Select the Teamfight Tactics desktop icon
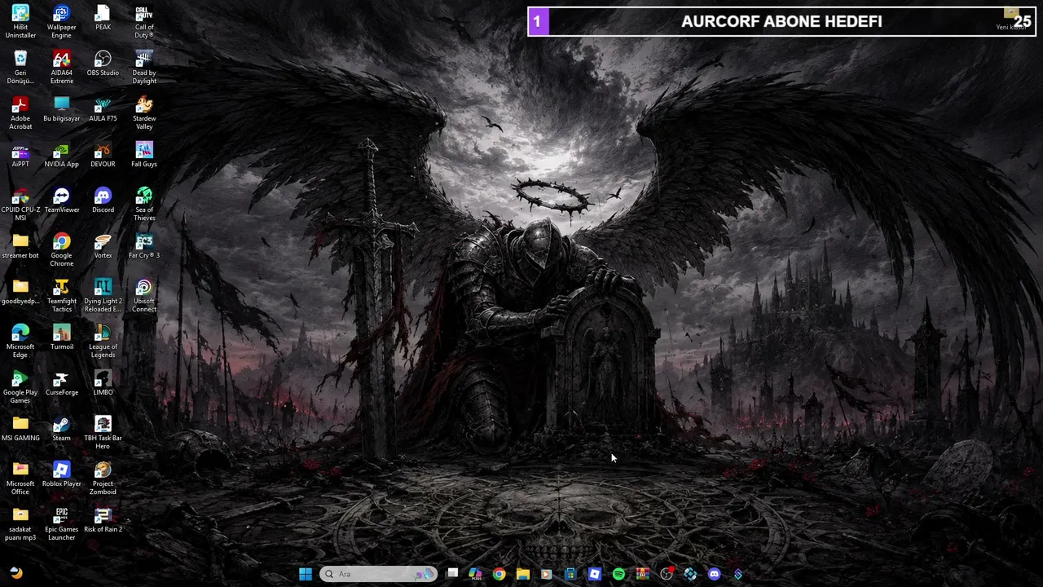Image resolution: width=1043 pixels, height=587 pixels. click(62, 296)
